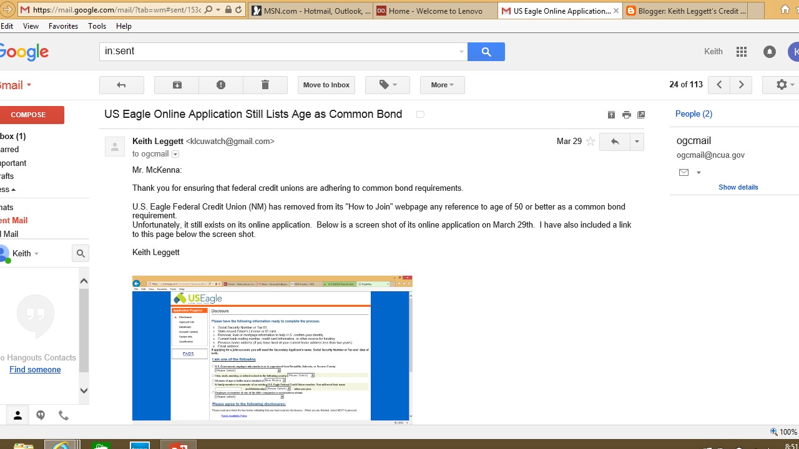Open the Labels tag dropdown
This screenshot has width=799, height=449.
click(x=387, y=85)
